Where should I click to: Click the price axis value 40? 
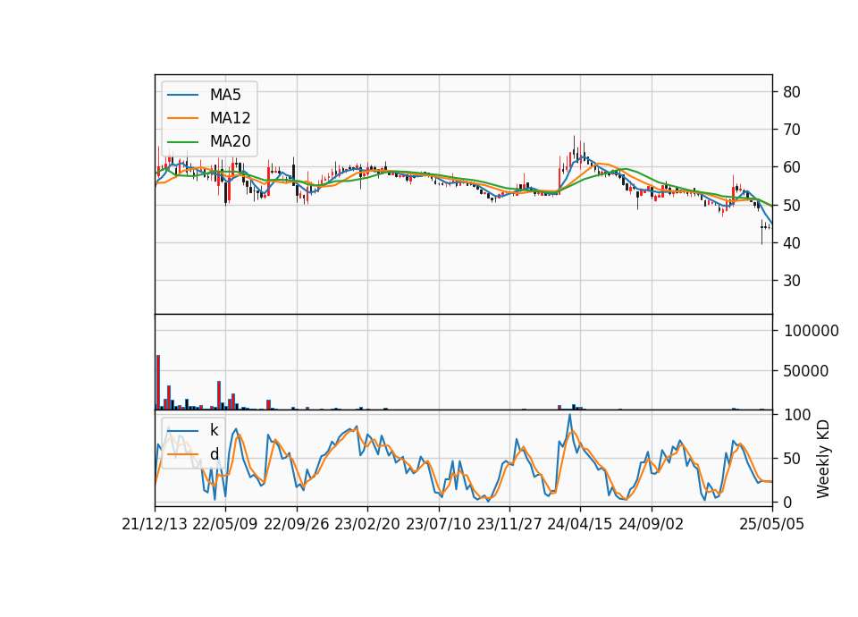(792, 243)
